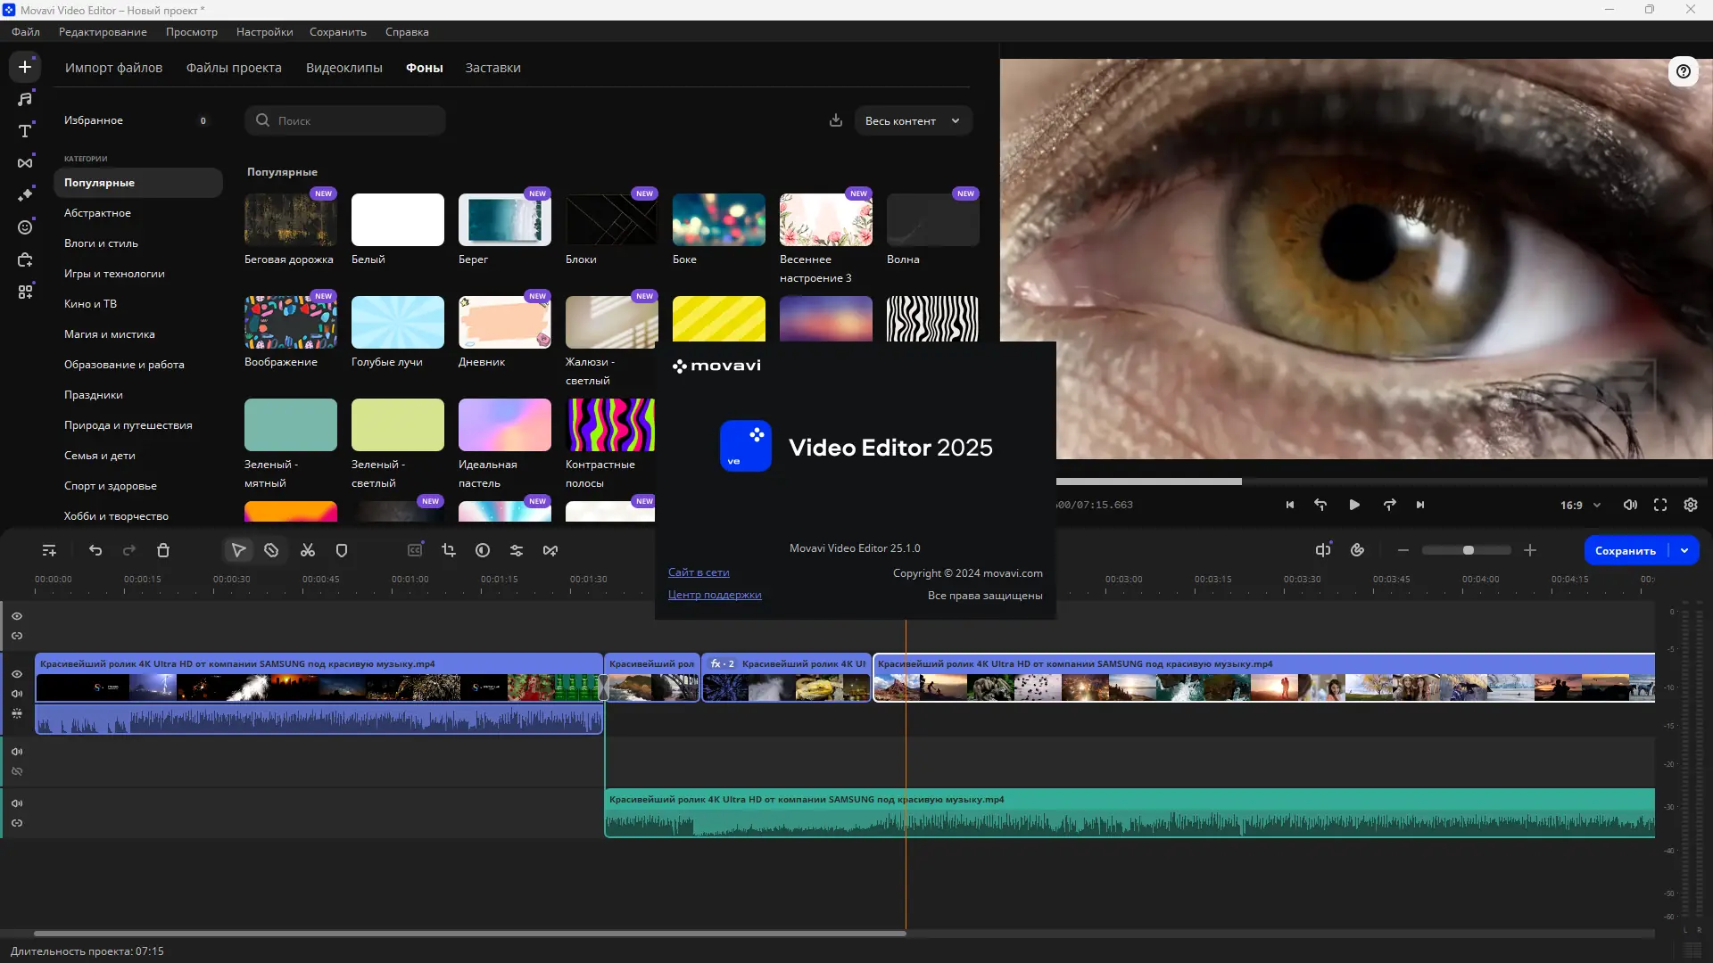Viewport: 1713px width, 963px height.
Task: Open the Редактирование menu
Action: [x=103, y=32]
